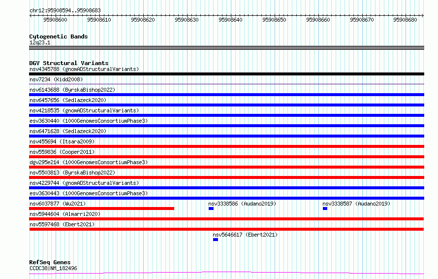This screenshot has height=279, width=438.
Task: Select the small blue nsv3338586 marker
Action: click(211, 209)
